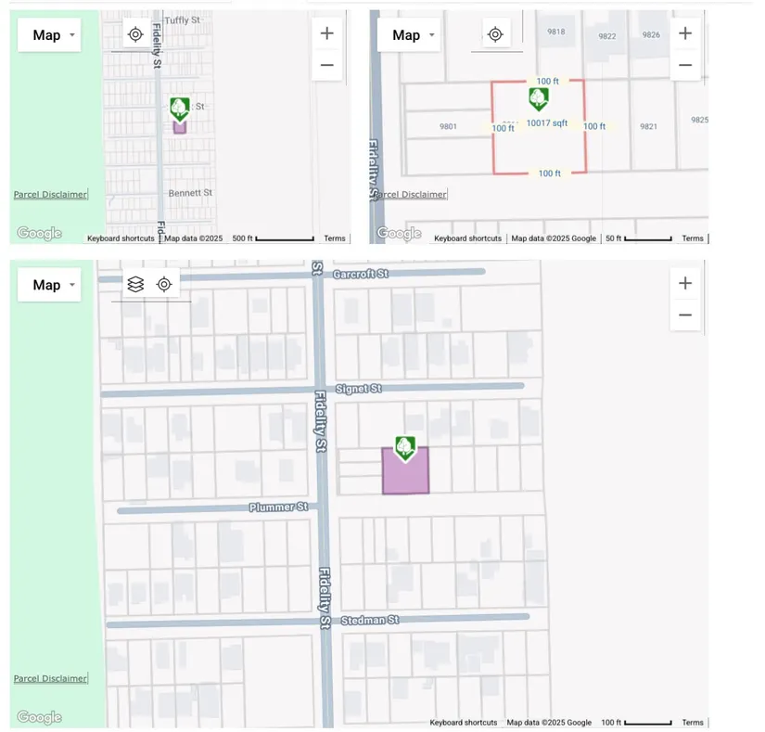Expand Map type dropdown in bottom map
The width and height of the screenshot is (765, 732).
(49, 285)
